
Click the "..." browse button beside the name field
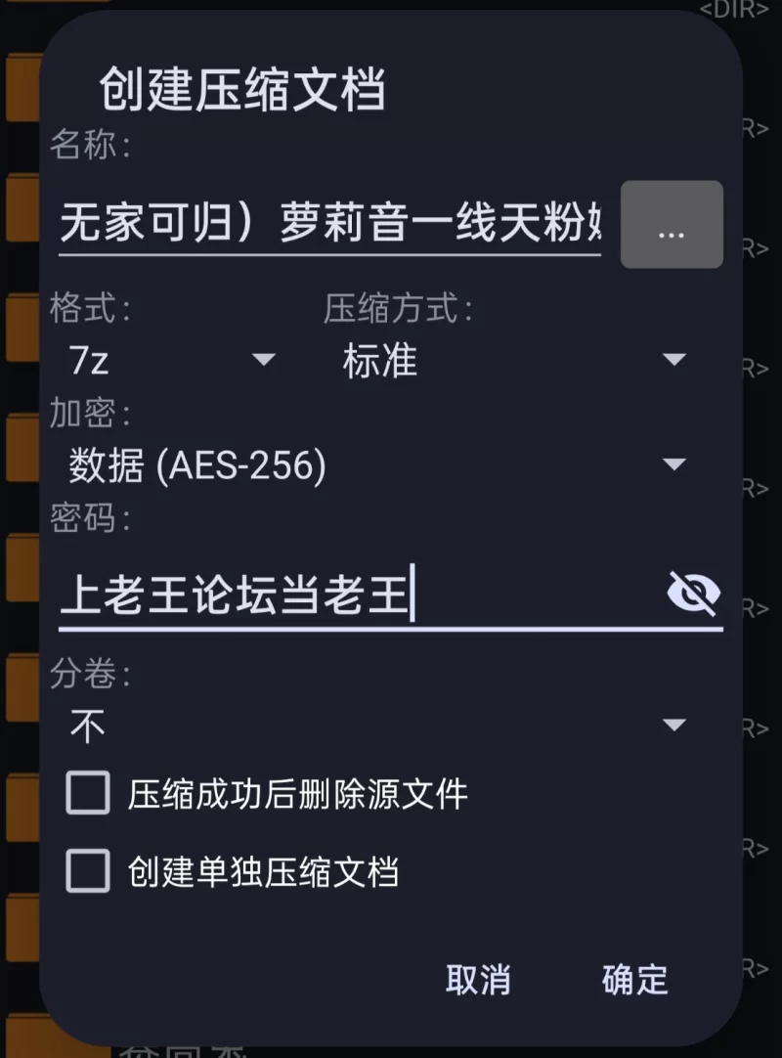pyautogui.click(x=672, y=225)
